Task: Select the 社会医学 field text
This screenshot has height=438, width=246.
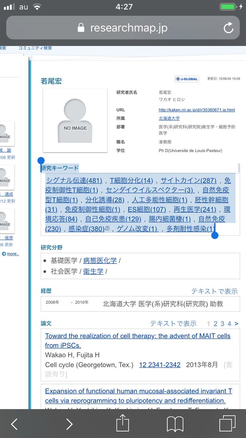Action: point(64,272)
